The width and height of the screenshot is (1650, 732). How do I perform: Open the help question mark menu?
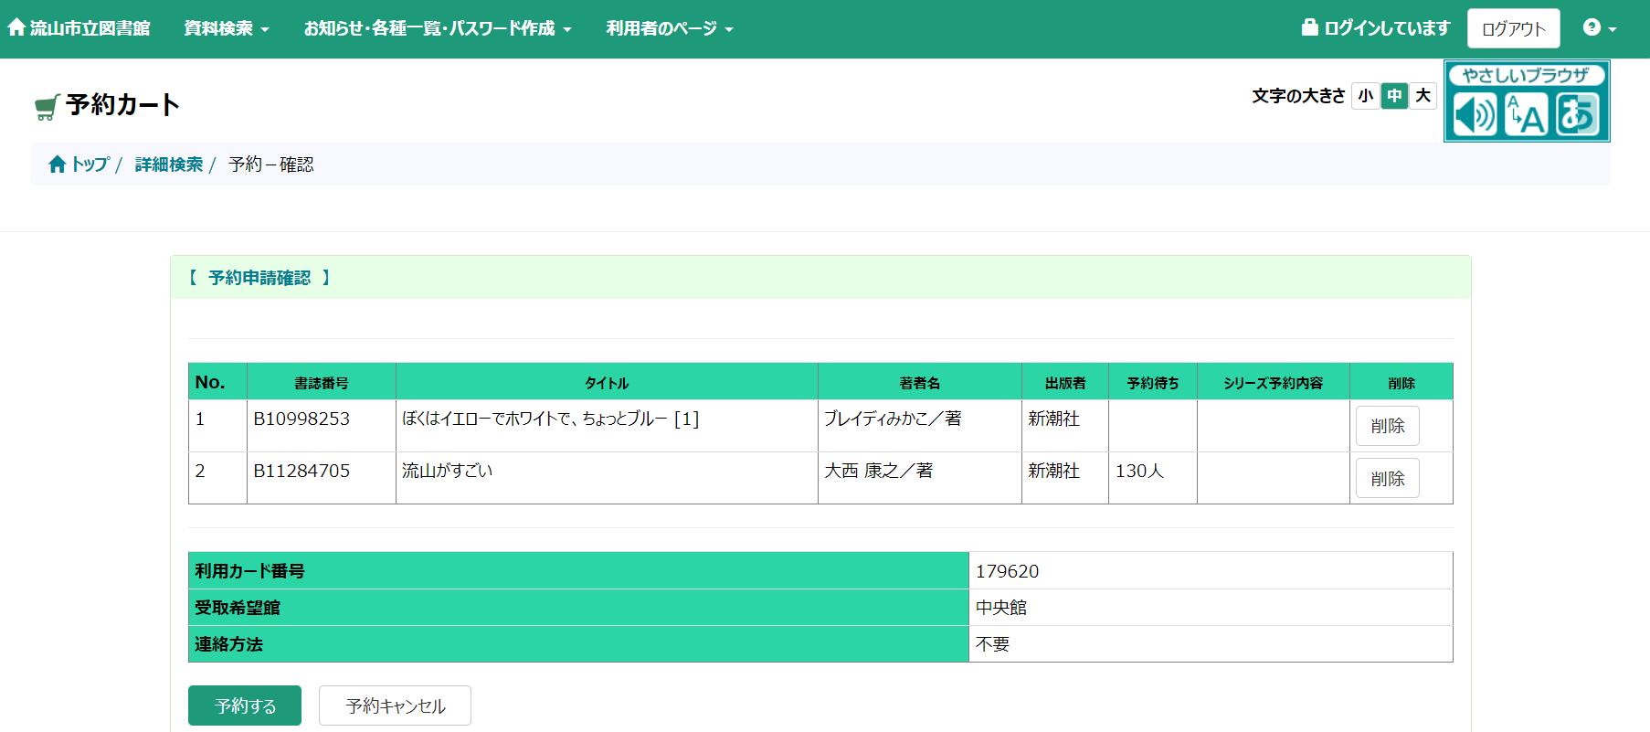[1599, 28]
